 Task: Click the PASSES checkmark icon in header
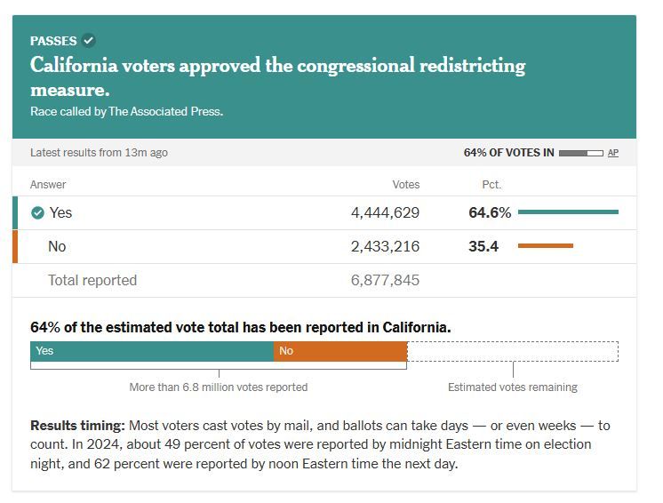pyautogui.click(x=89, y=40)
